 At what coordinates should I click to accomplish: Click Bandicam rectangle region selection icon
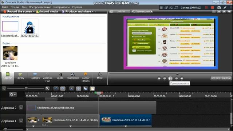pos(176,7)
